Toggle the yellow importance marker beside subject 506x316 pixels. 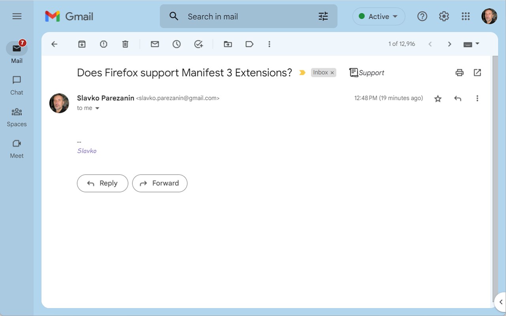tap(302, 73)
